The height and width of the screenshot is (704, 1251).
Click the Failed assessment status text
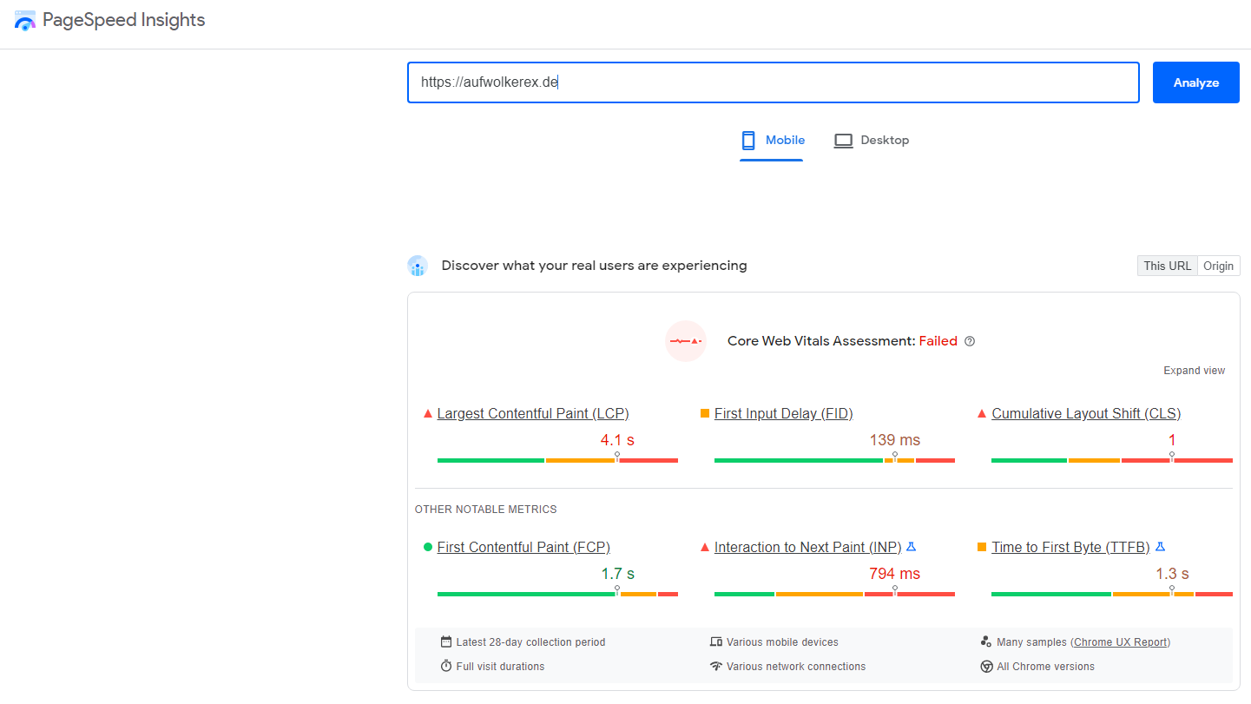[x=938, y=341]
